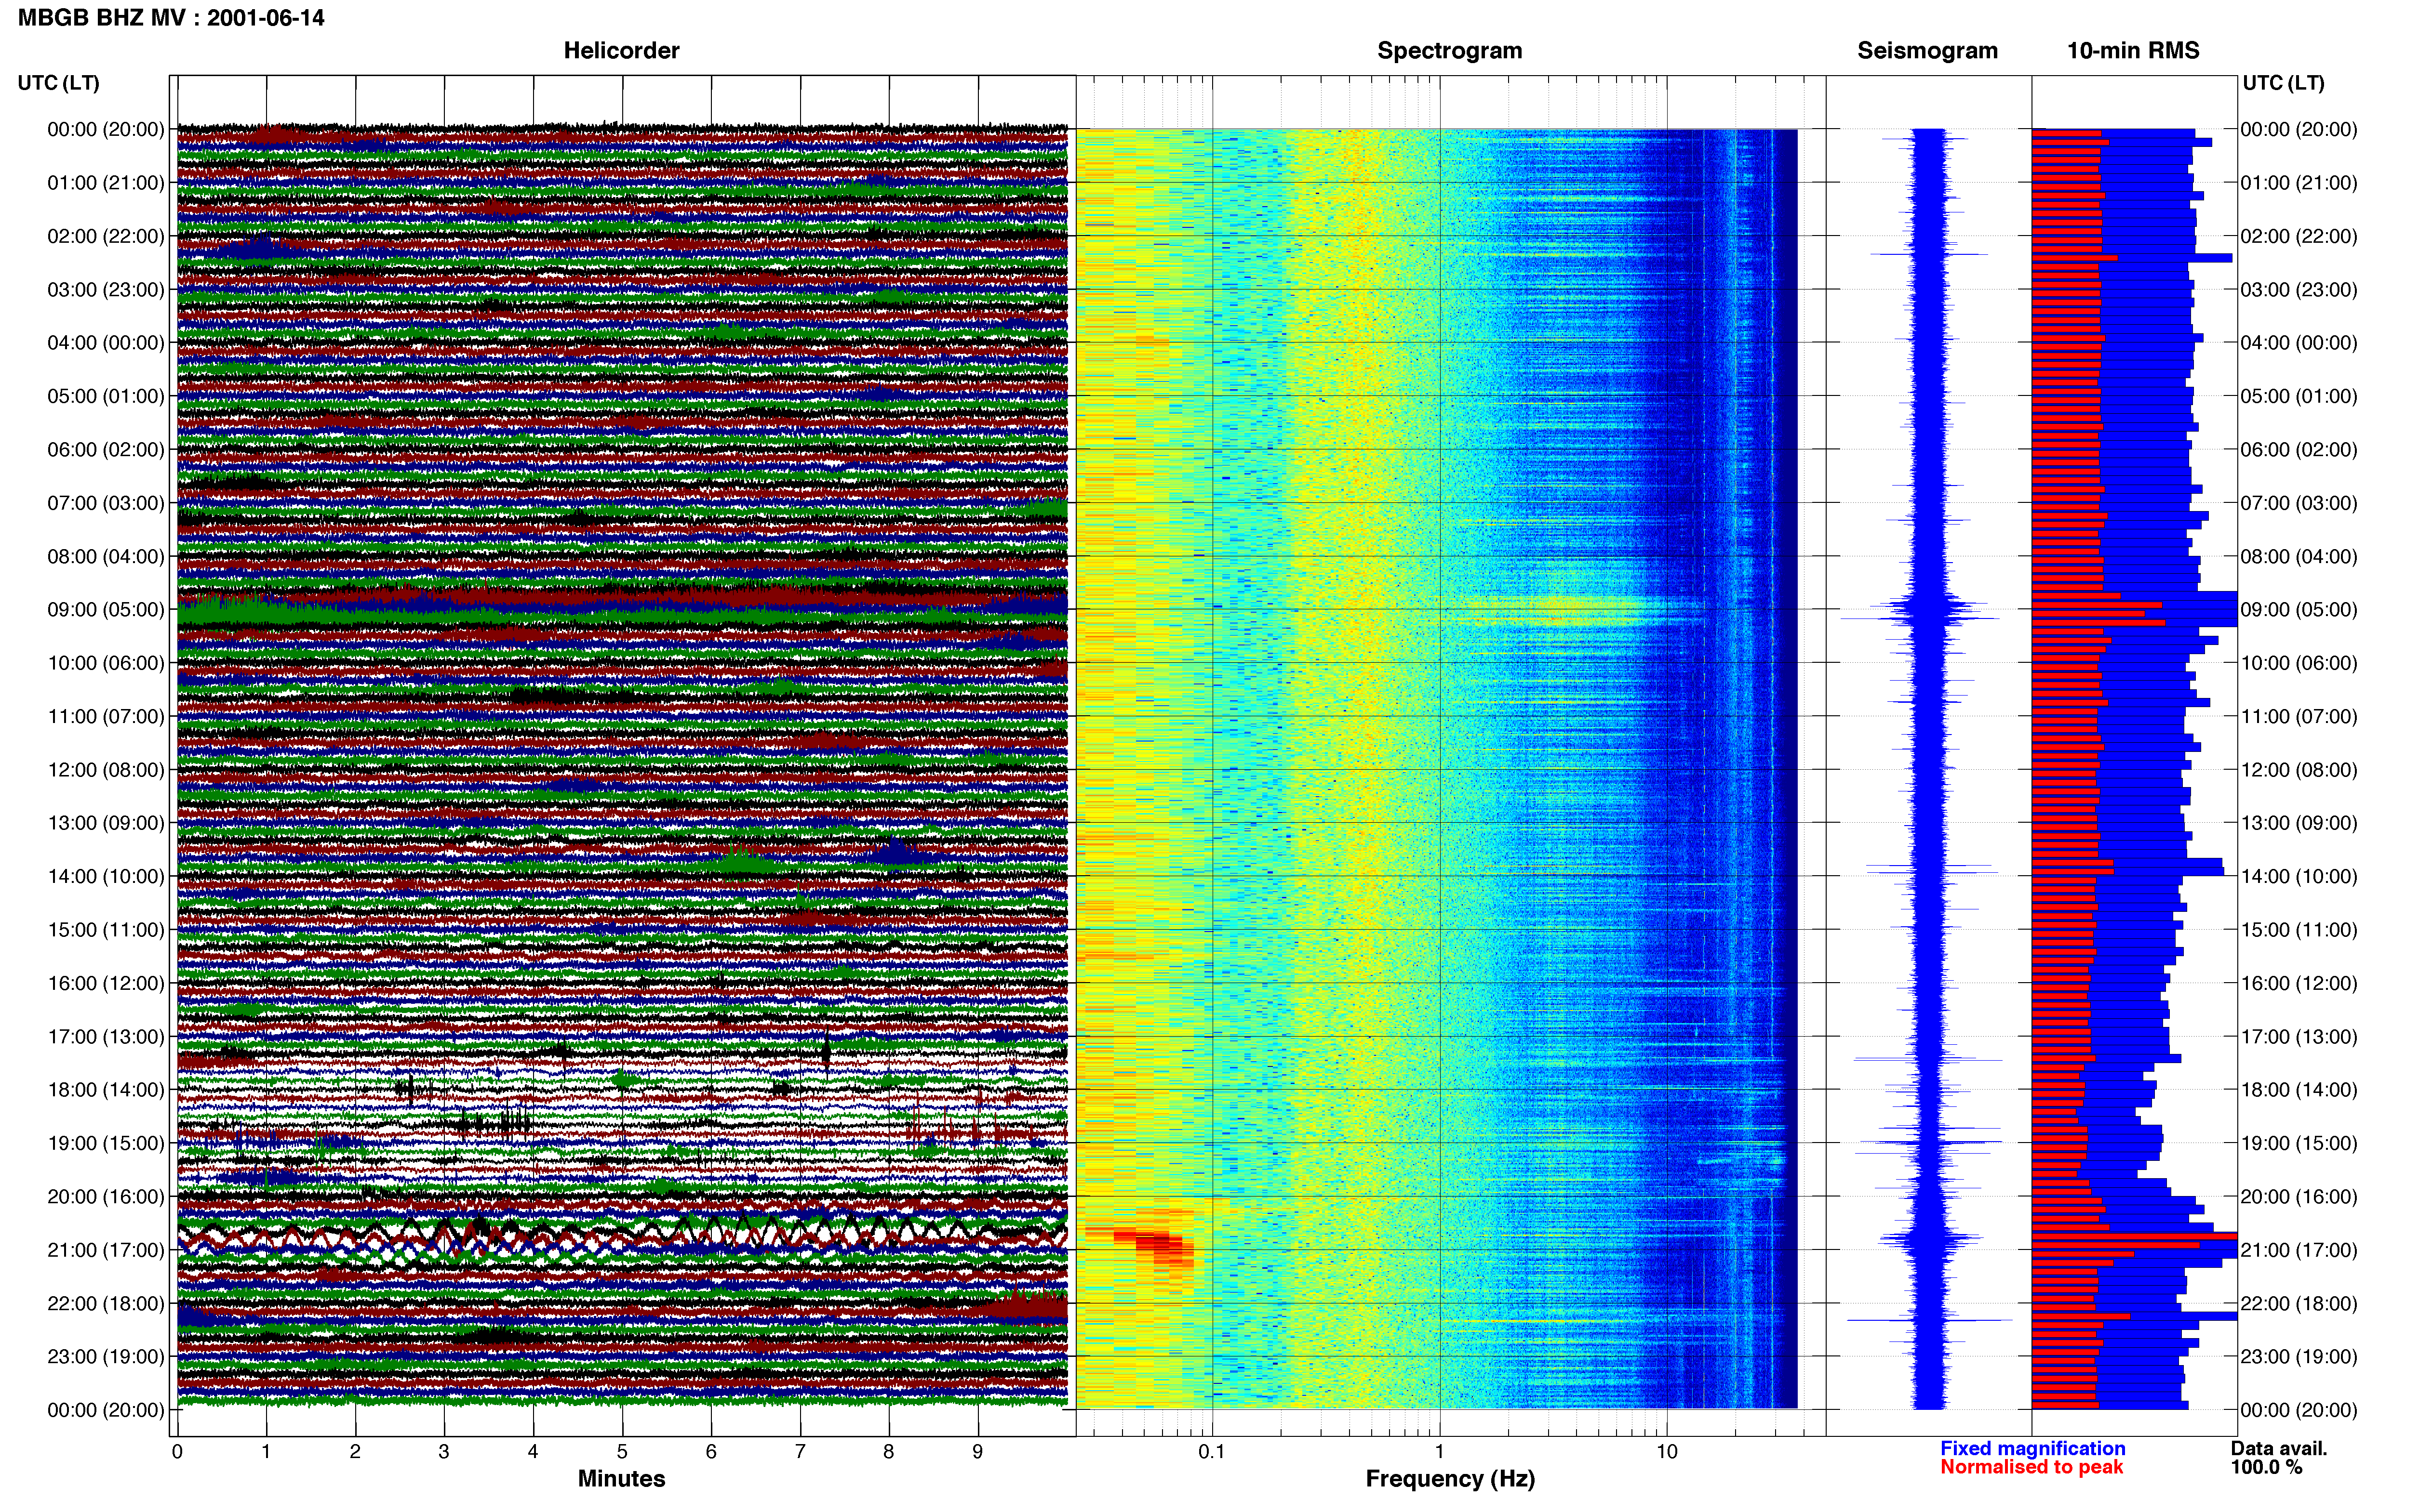Screen dimensions: 2419x1512
Task: Click the blue 'Fixed magnification' legend entry
Action: pos(2032,1448)
